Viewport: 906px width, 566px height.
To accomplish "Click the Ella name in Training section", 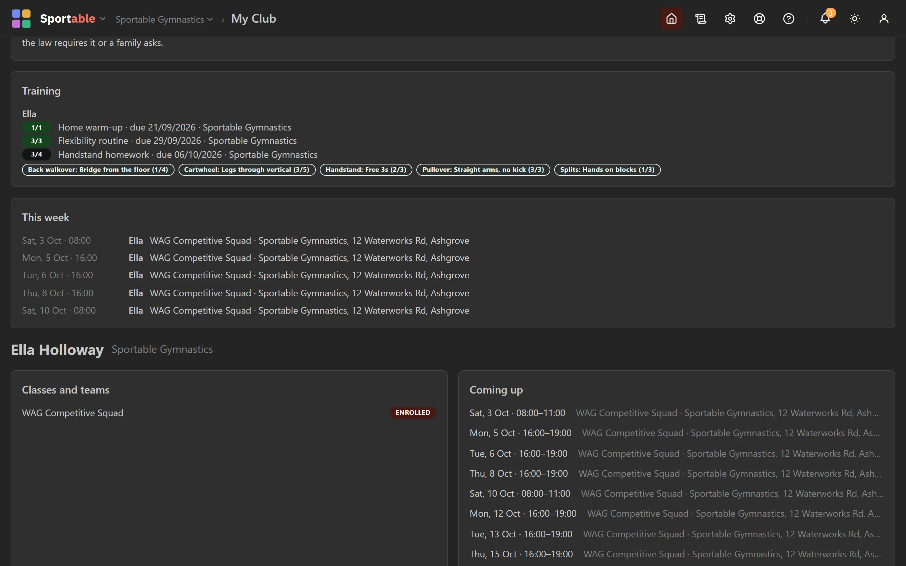I will click(x=29, y=114).
